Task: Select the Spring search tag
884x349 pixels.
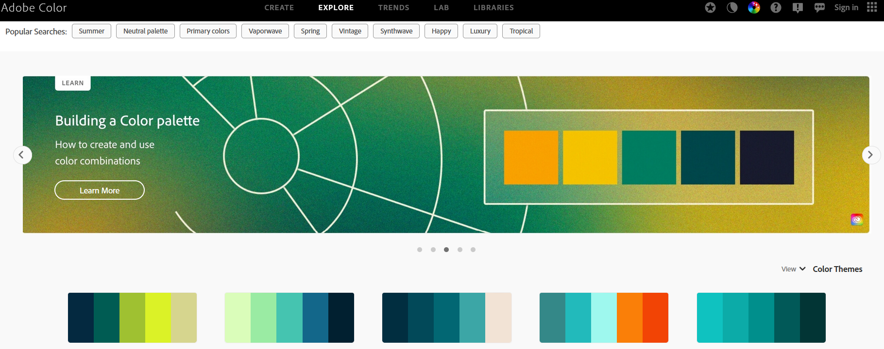Action: (x=310, y=31)
